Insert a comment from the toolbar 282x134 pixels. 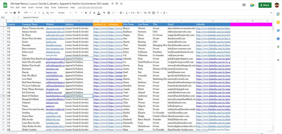point(149,13)
